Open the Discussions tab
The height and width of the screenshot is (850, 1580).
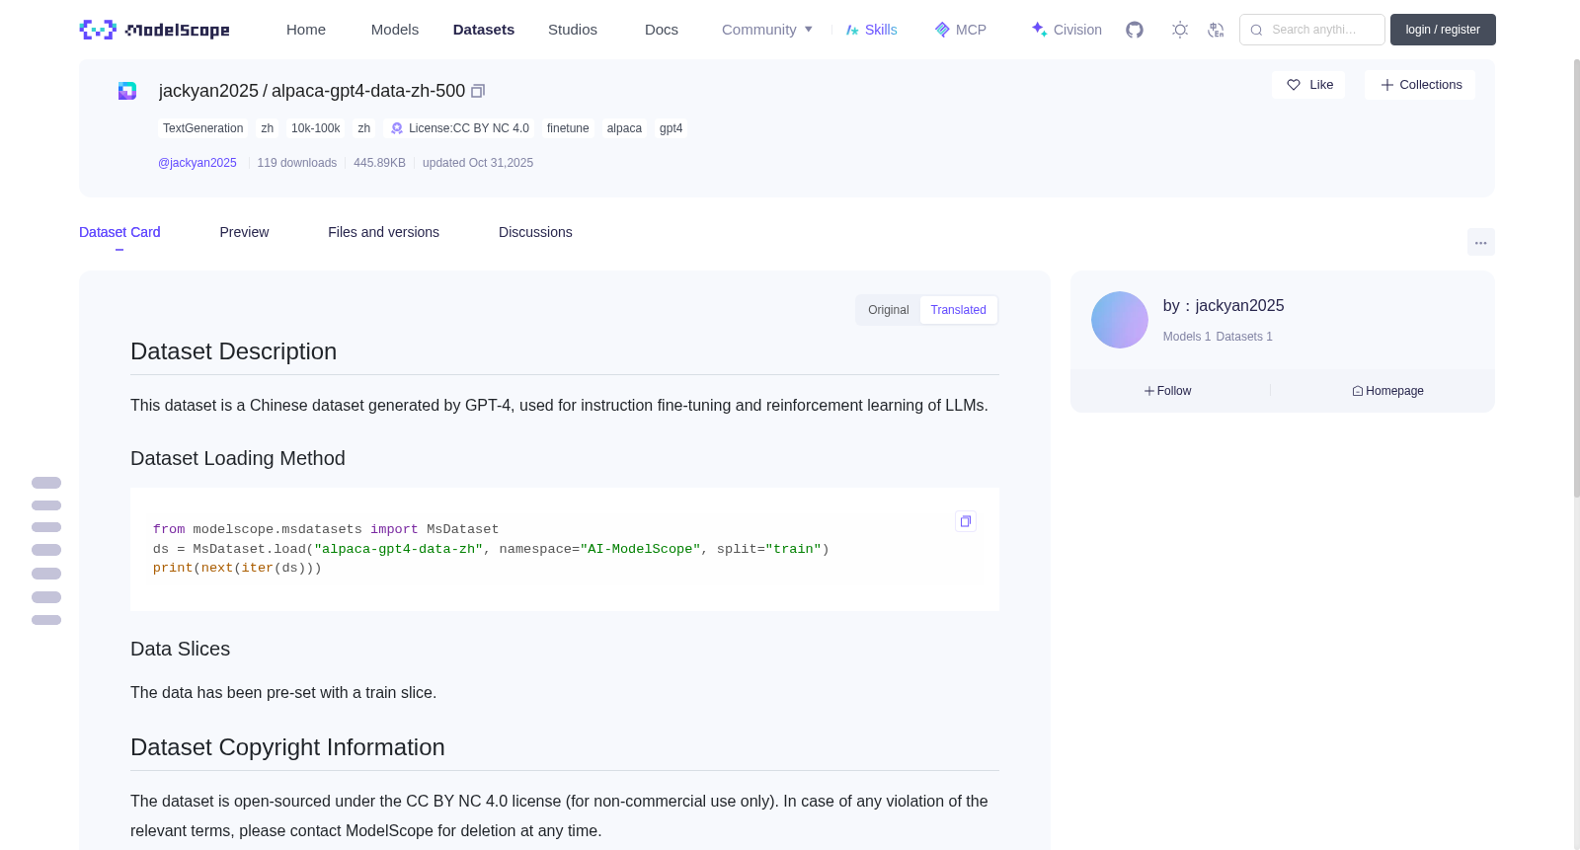pyautogui.click(x=535, y=232)
